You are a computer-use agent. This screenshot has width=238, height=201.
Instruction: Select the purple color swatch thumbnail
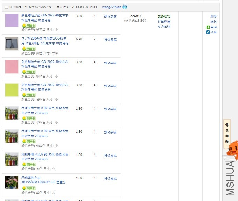(x=12, y=20)
